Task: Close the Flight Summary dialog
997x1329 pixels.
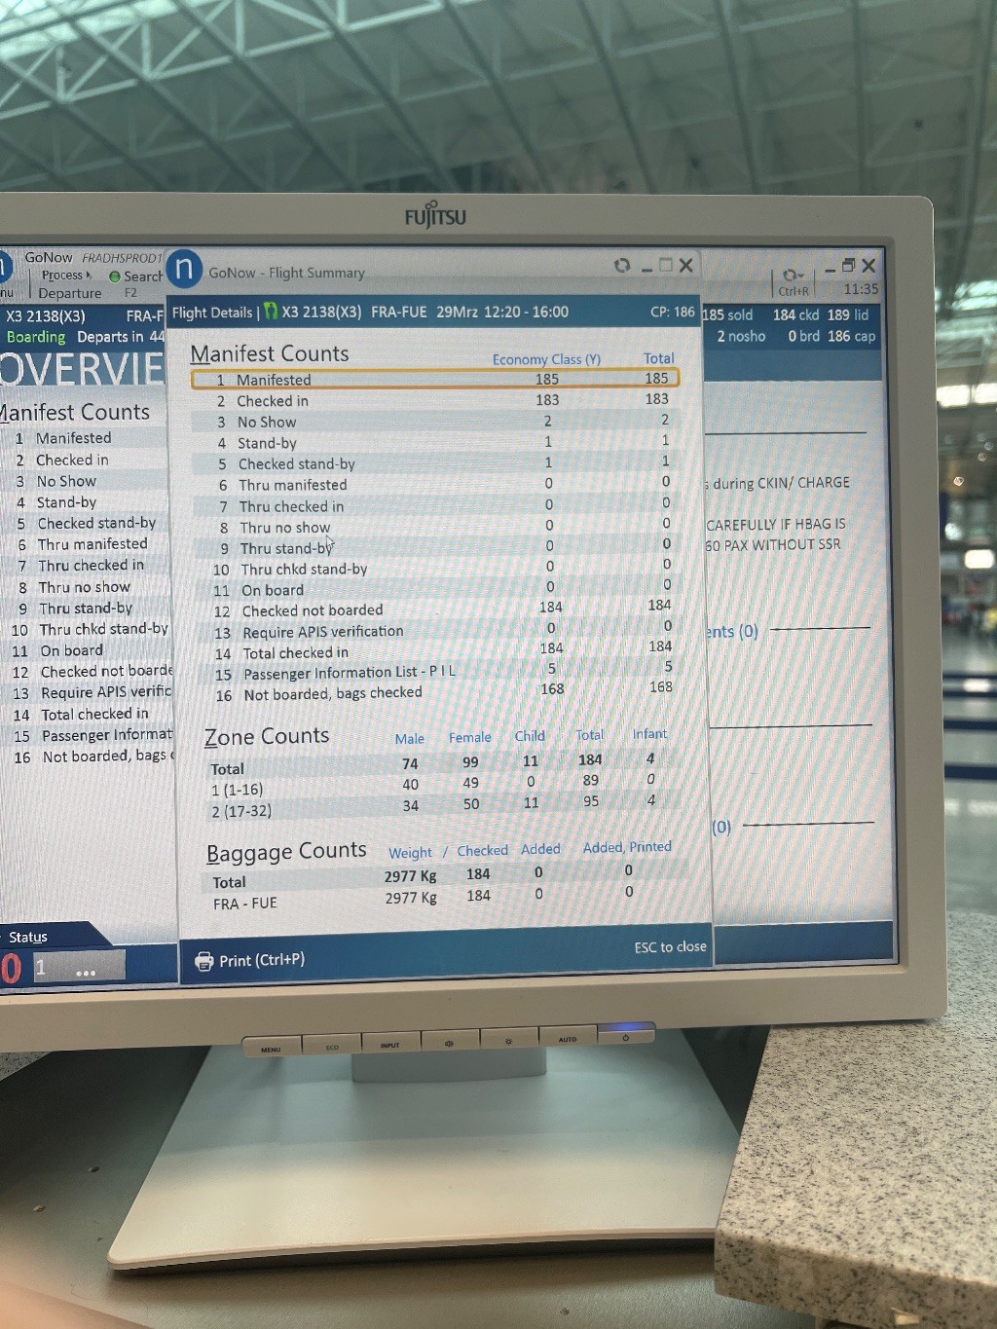Action: pos(685,266)
